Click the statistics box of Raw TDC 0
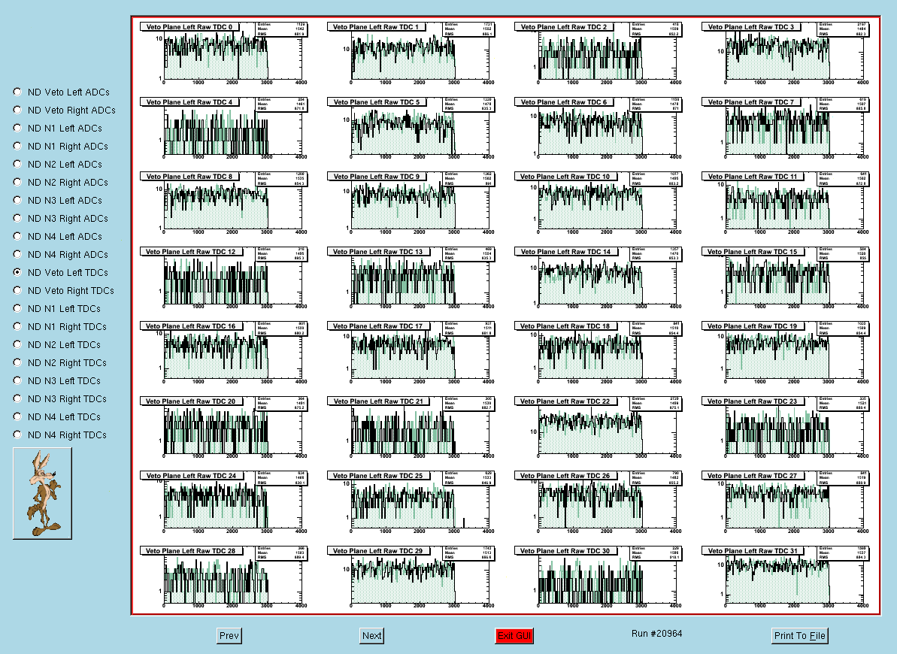This screenshot has height=654, width=897. tap(281, 29)
